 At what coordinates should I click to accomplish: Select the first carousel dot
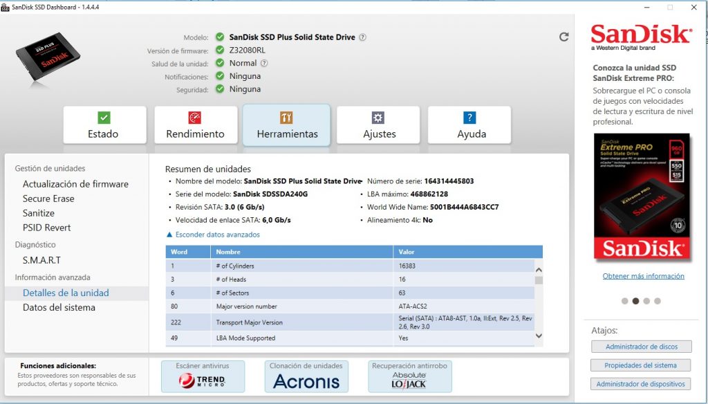[x=624, y=301]
